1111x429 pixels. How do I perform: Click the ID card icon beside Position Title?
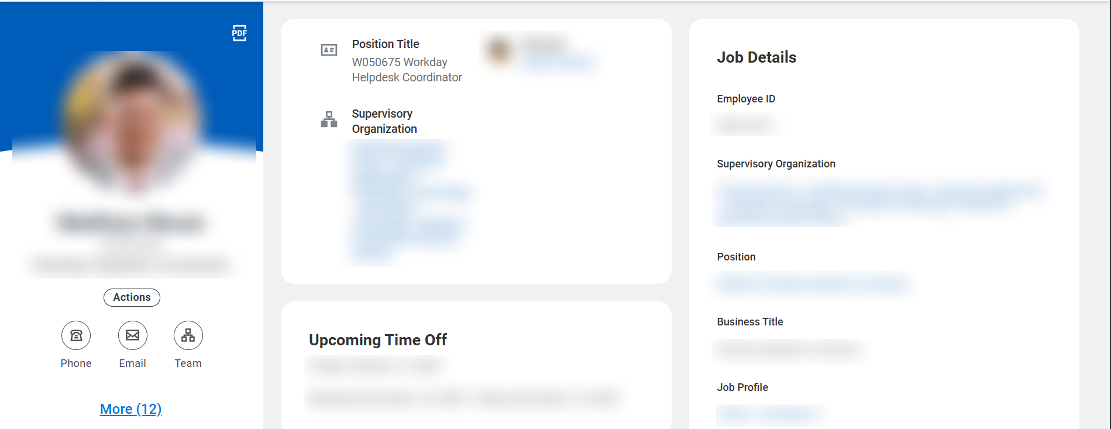(329, 50)
